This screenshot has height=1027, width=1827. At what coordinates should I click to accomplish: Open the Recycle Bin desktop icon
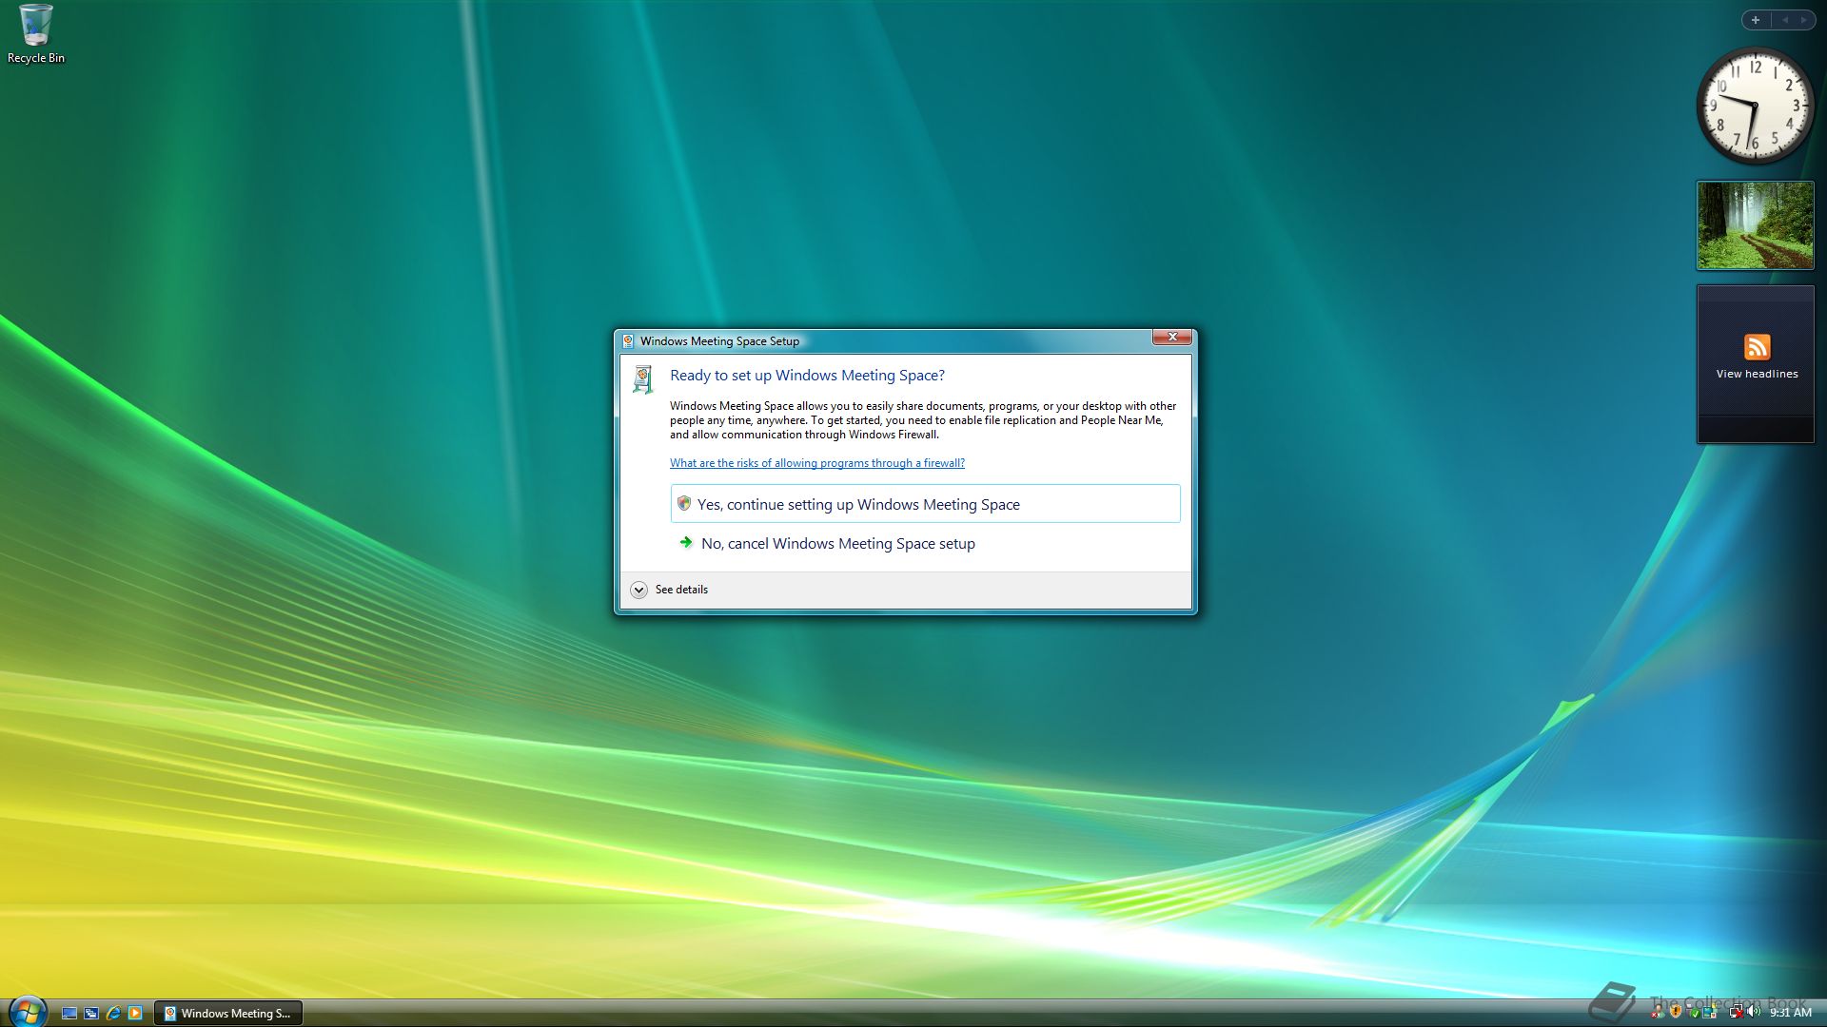[x=36, y=34]
